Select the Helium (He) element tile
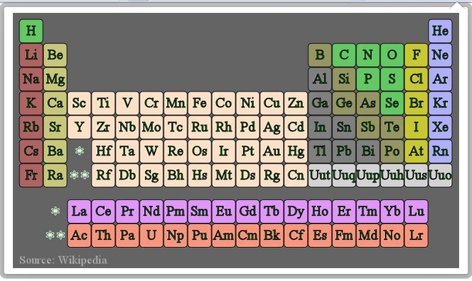The width and height of the screenshot is (472, 281). [x=440, y=31]
